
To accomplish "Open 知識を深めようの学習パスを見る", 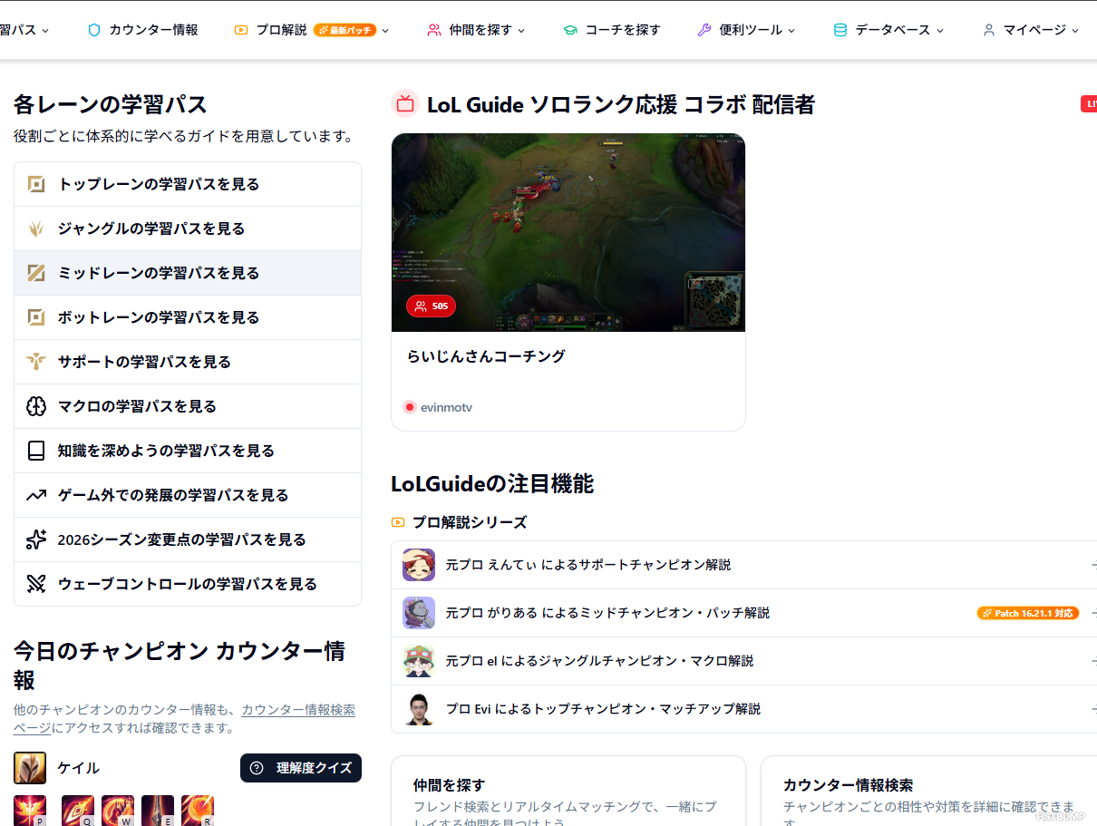I will click(188, 451).
